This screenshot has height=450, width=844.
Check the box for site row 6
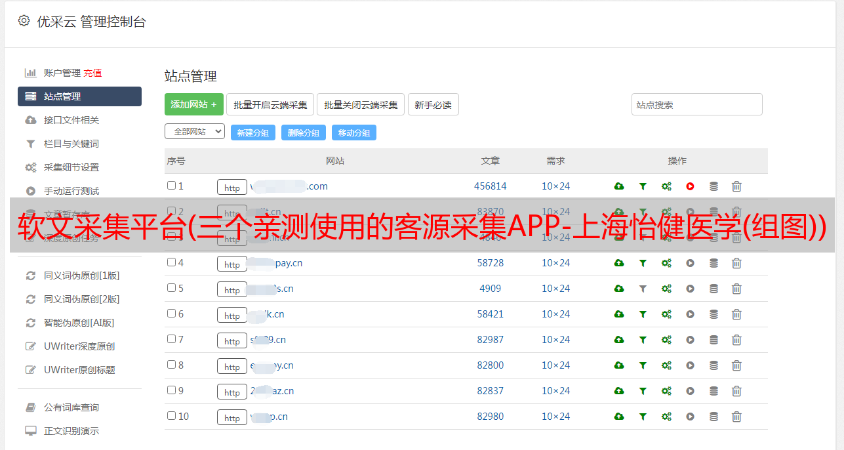(x=171, y=314)
